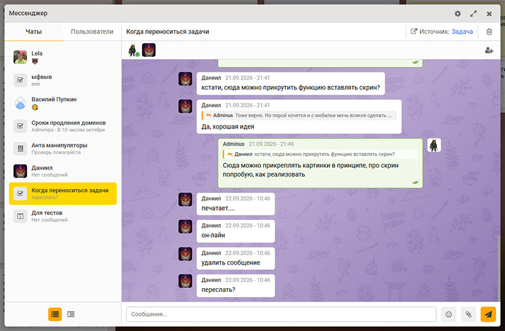Click the external link icon near Источник
The height and width of the screenshot is (331, 505).
(414, 32)
